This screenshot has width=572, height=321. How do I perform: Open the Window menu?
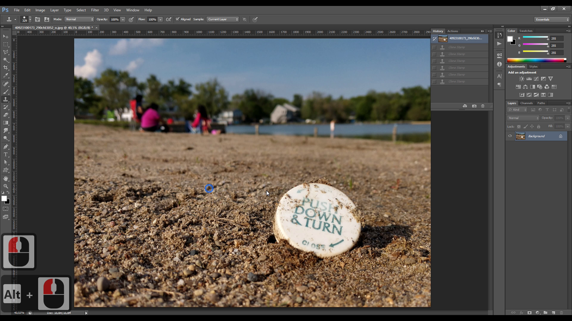132,10
